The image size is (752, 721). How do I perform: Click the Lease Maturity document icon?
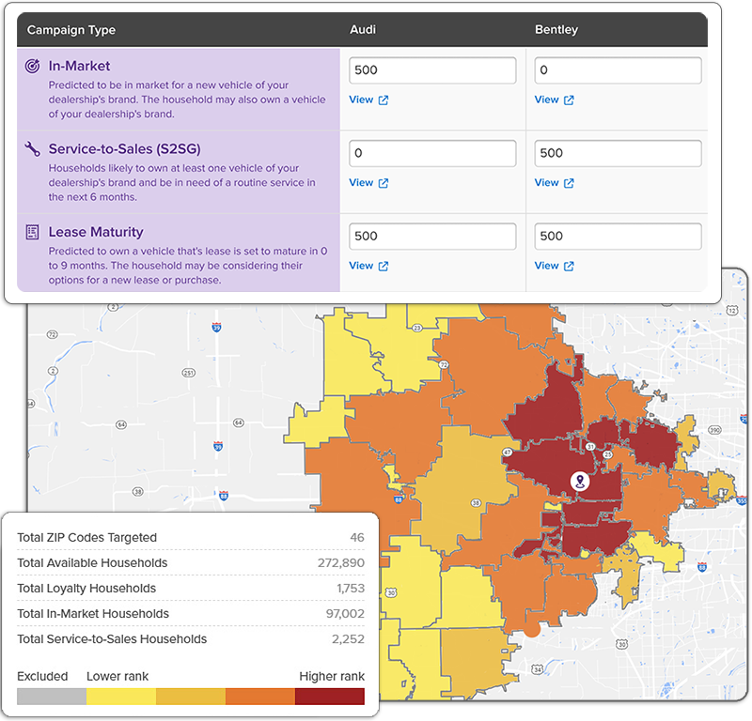tap(32, 232)
